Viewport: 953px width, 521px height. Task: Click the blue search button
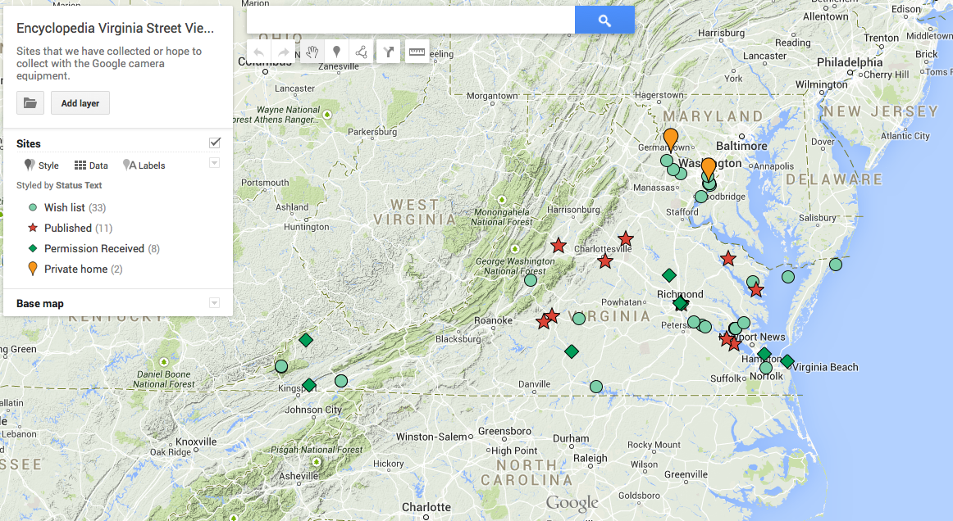pos(604,20)
